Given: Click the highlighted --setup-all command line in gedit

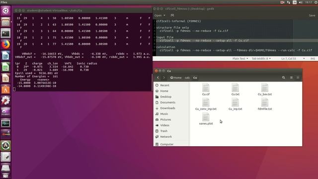Looking at the screenshot, I should 204,41.
